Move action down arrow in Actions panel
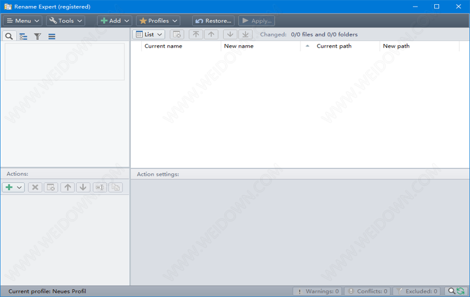 pyautogui.click(x=83, y=188)
